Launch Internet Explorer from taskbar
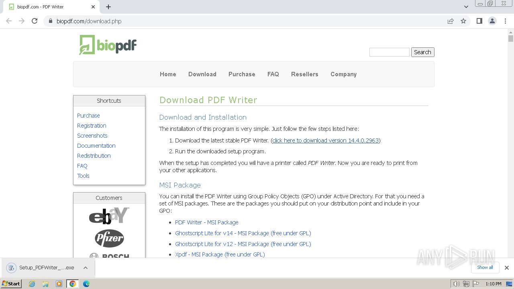514x289 pixels. (32, 284)
